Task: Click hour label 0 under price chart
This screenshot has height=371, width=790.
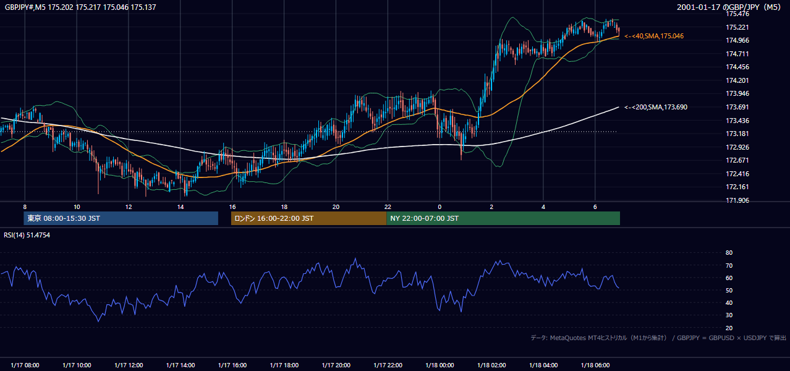Action: [x=440, y=207]
